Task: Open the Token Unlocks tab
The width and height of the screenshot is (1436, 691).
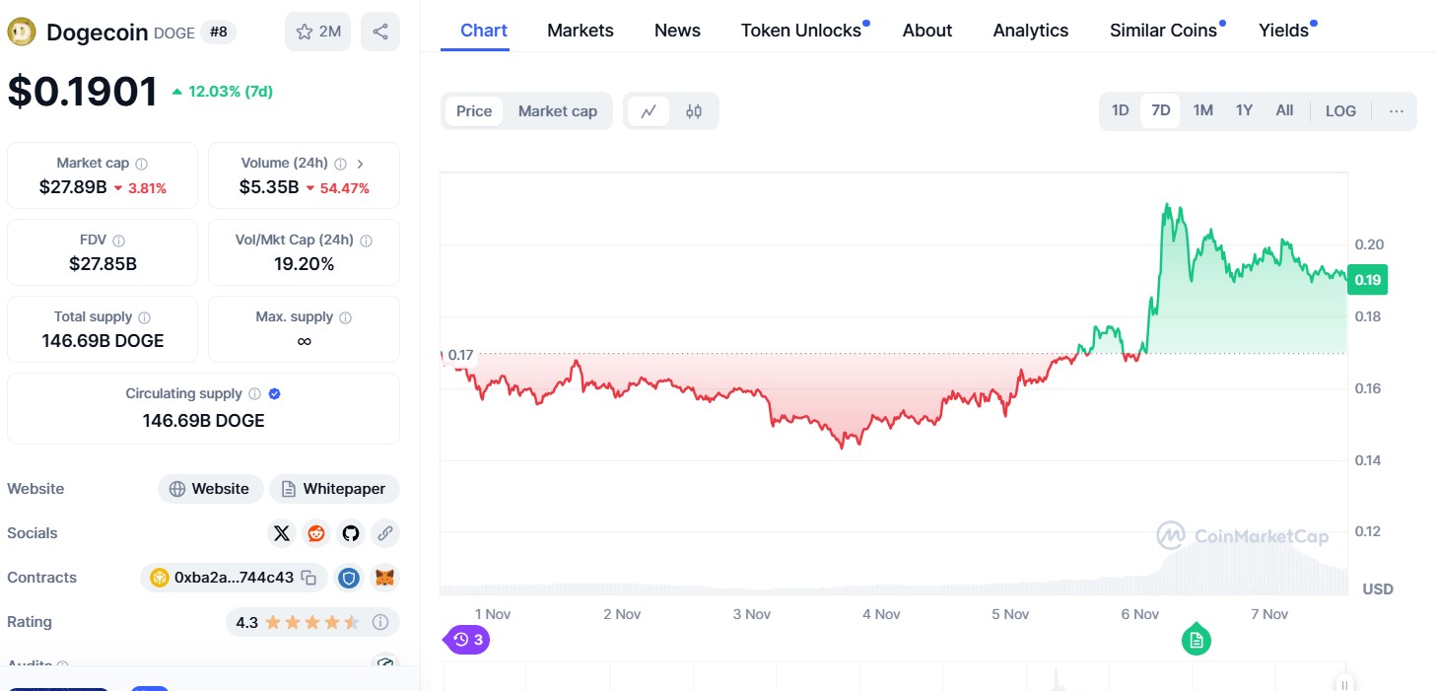Action: pyautogui.click(x=801, y=31)
